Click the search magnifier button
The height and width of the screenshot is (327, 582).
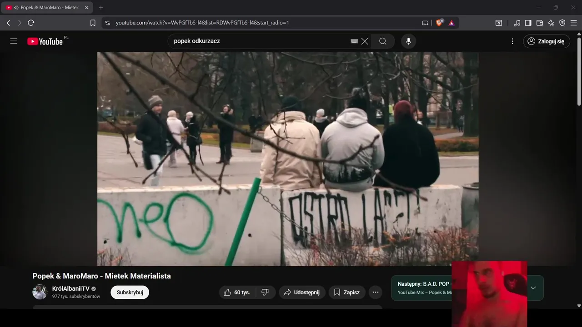383,41
